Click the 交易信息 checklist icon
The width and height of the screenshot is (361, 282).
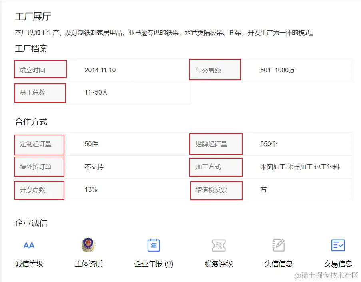[x=338, y=245]
